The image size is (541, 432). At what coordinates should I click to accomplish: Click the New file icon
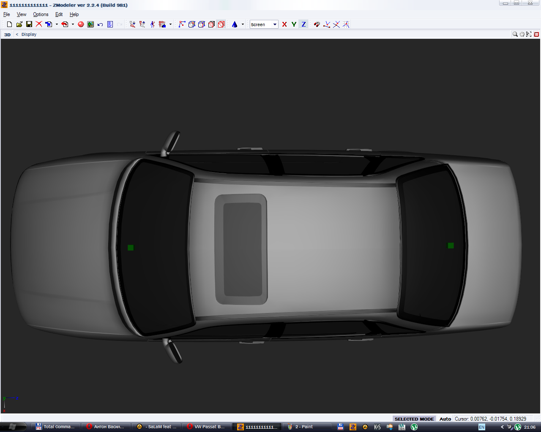[x=9, y=24]
